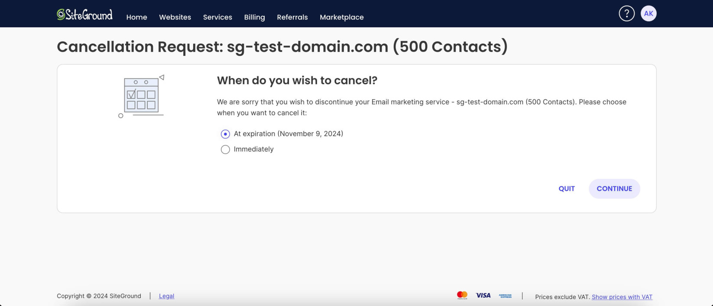Click the CONTINUE button

(614, 189)
